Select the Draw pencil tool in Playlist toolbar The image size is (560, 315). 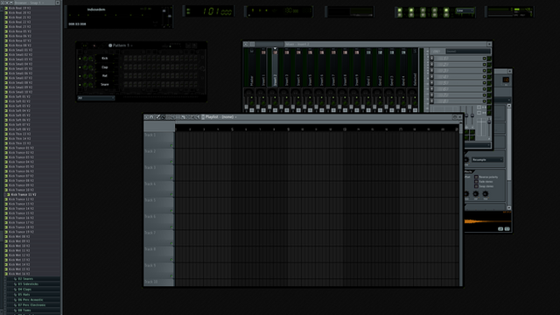pos(158,117)
